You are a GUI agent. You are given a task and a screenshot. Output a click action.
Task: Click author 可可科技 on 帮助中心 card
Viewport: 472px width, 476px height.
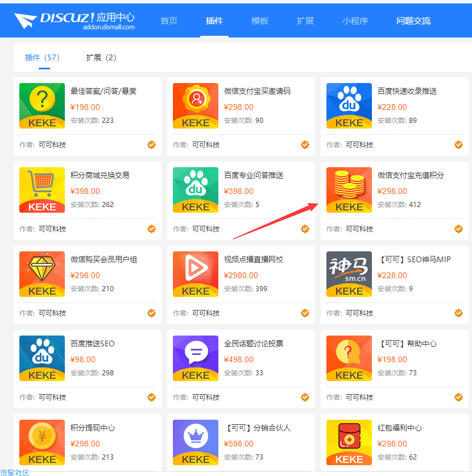(x=359, y=397)
